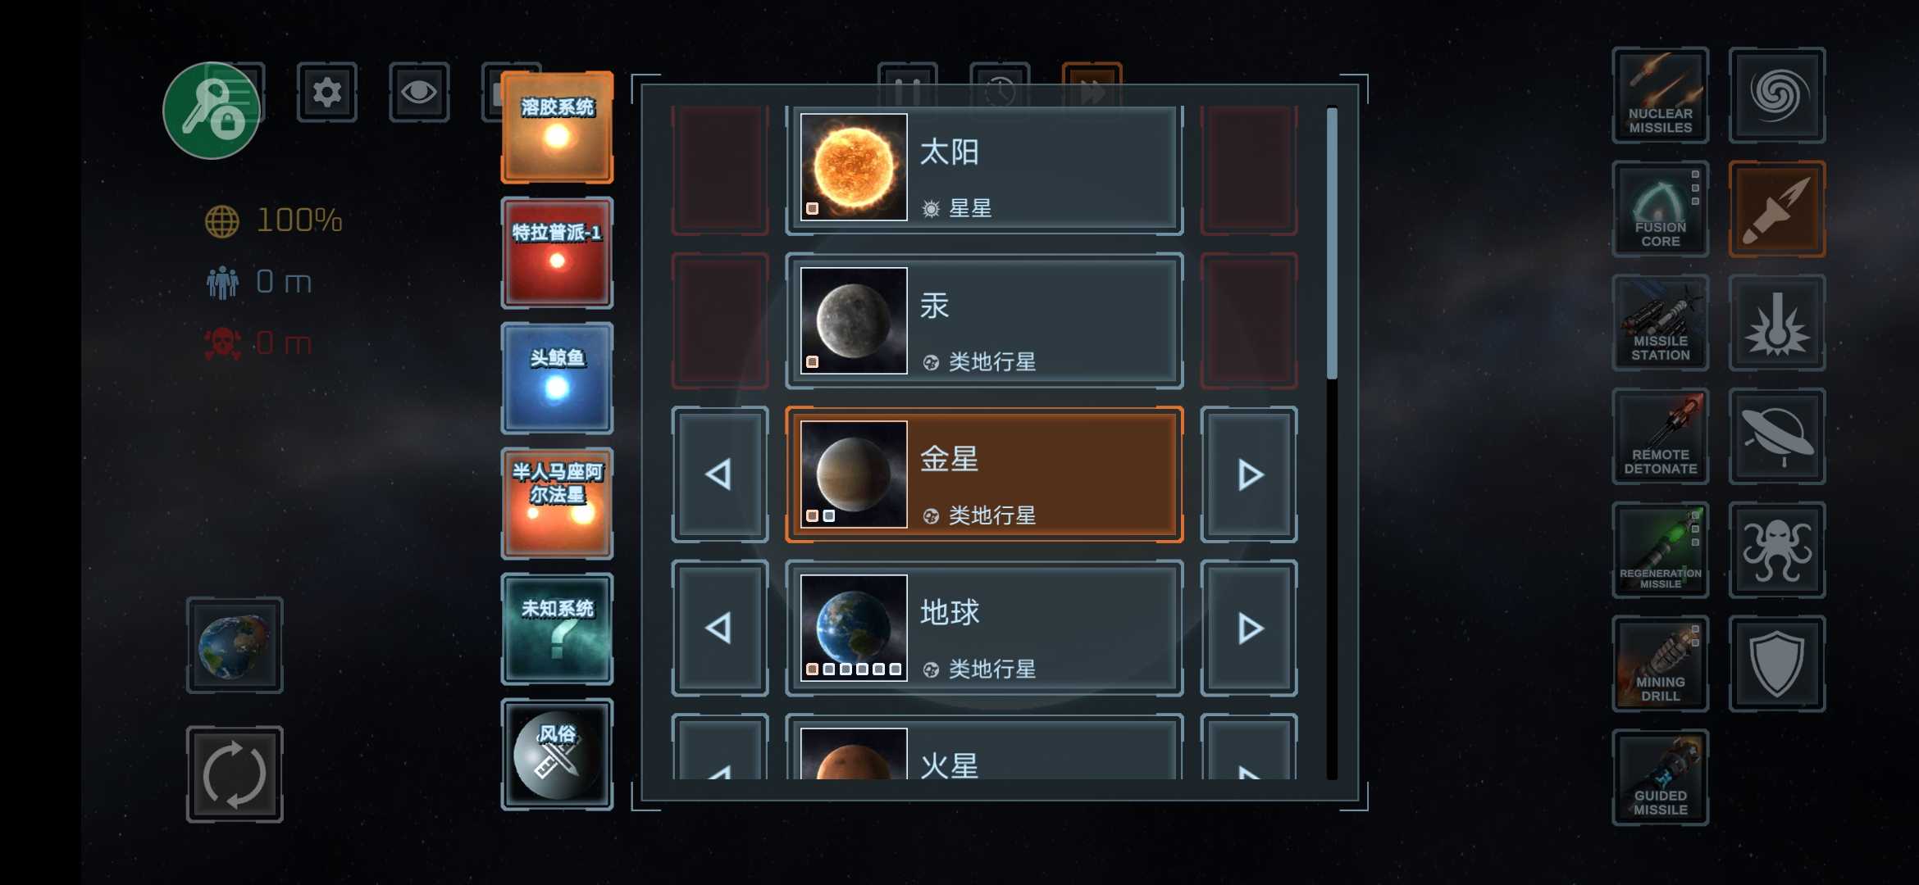The image size is (1919, 885).
Task: Pick the Remote Detonate weapon
Action: tap(1660, 437)
